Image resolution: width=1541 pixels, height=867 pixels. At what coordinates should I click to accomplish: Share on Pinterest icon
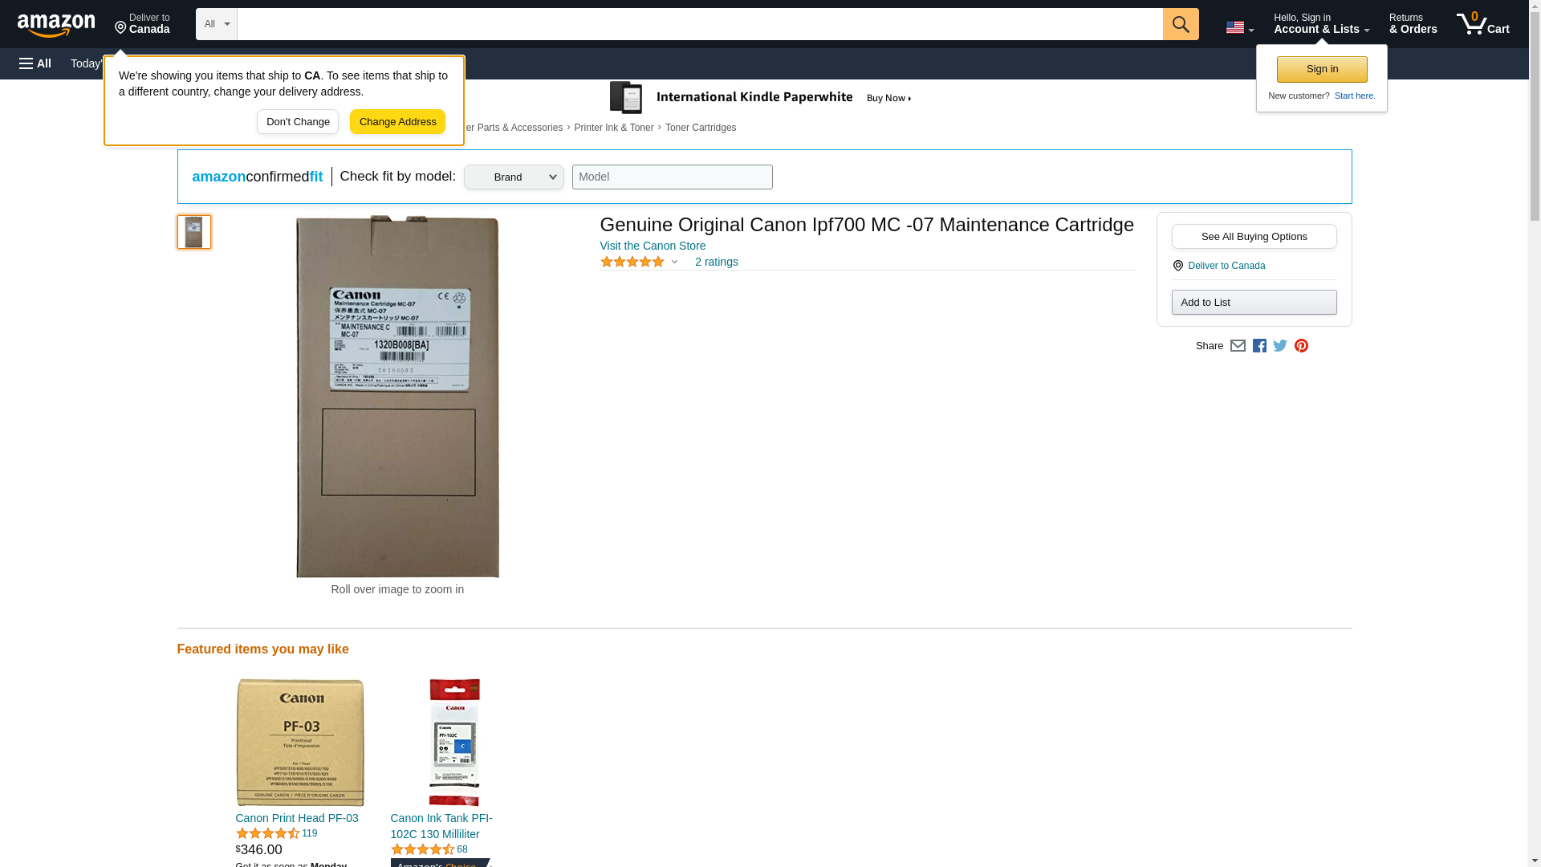[x=1301, y=346]
